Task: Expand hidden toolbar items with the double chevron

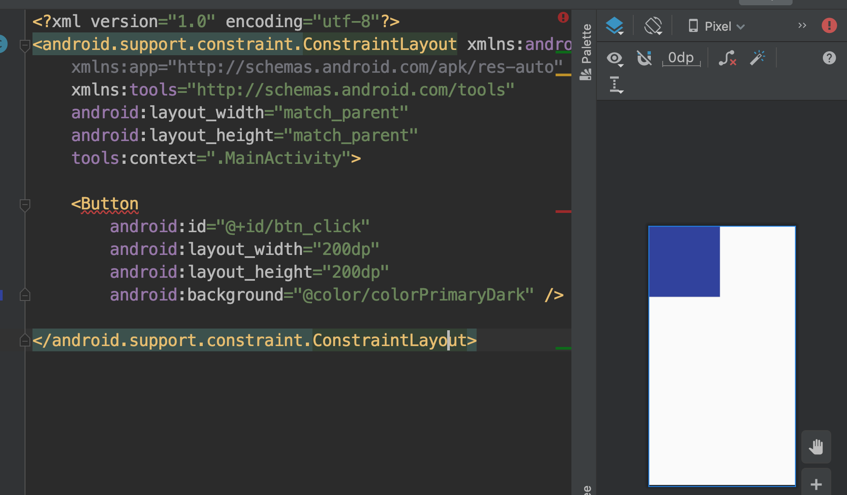Action: click(x=802, y=26)
